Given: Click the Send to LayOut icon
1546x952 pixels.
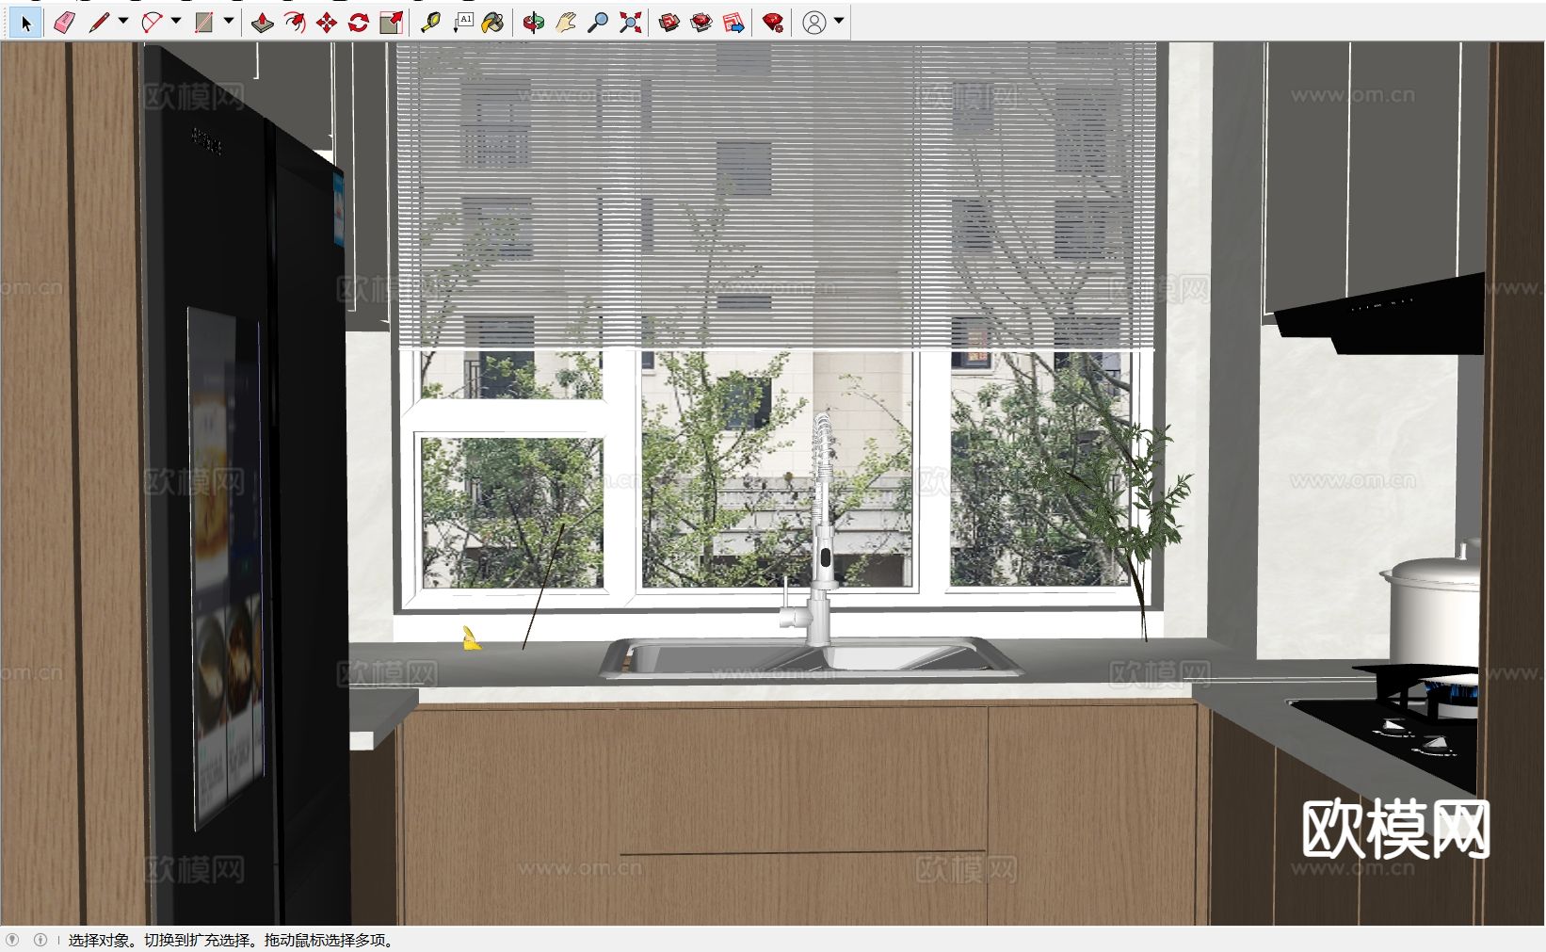Looking at the screenshot, I should click(733, 23).
